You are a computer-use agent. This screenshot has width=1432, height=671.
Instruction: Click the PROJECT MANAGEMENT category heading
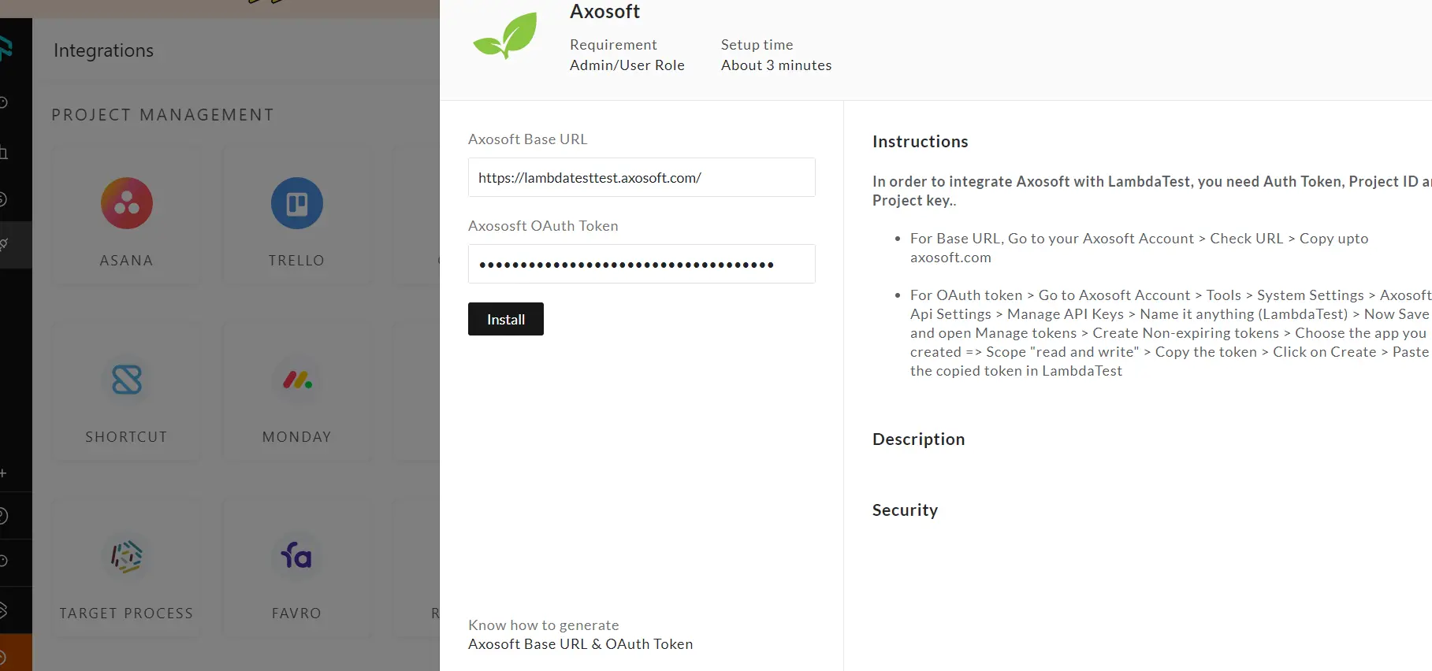click(x=162, y=115)
